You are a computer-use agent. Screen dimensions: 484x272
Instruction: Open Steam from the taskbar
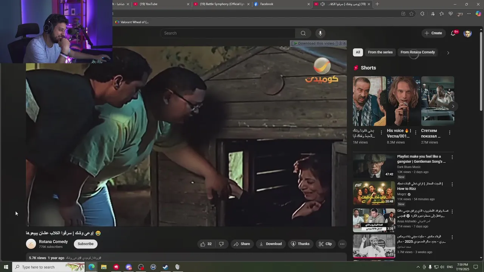tap(165, 267)
